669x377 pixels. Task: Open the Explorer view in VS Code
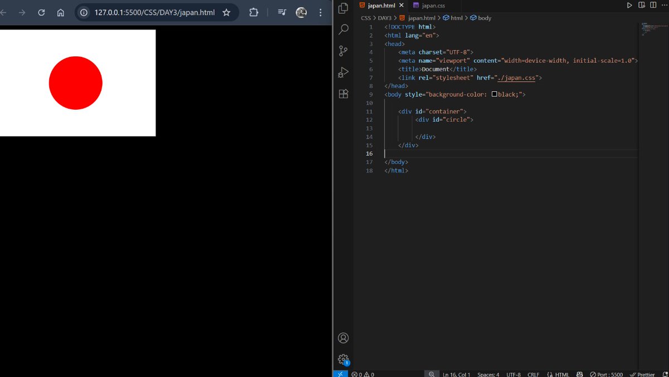343,8
